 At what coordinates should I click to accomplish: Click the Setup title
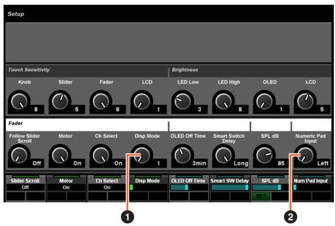point(16,14)
